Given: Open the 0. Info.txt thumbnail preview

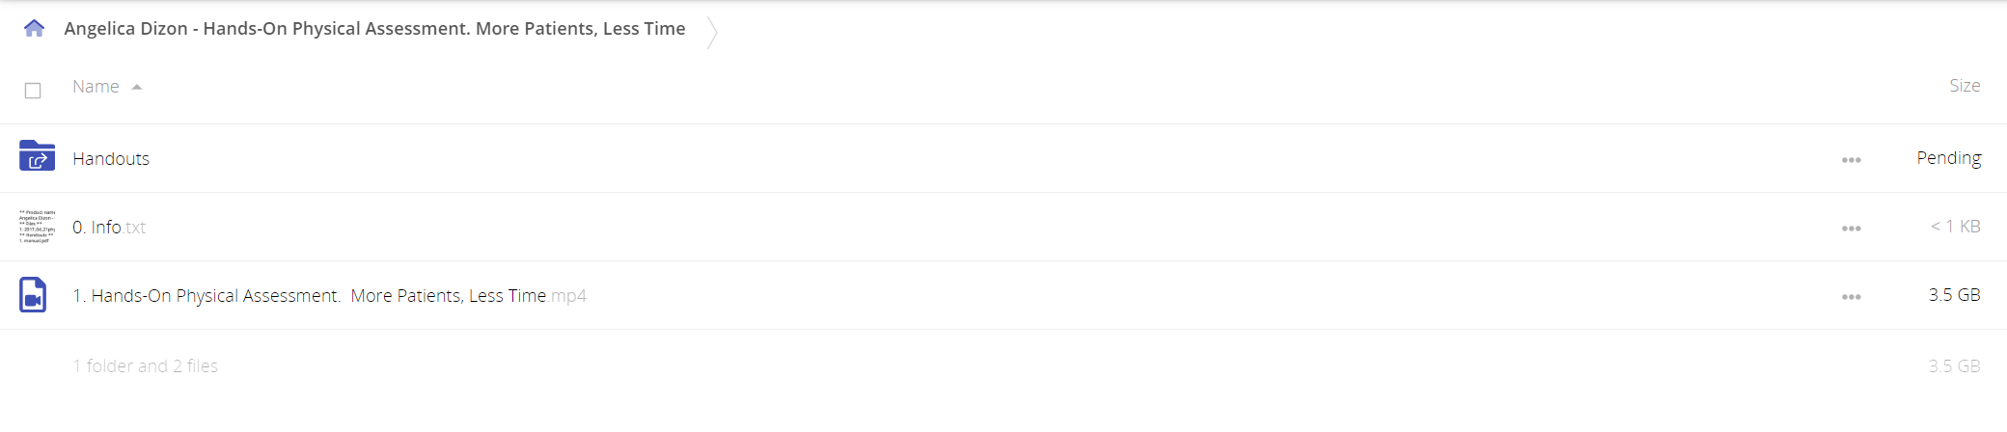Looking at the screenshot, I should (x=37, y=227).
